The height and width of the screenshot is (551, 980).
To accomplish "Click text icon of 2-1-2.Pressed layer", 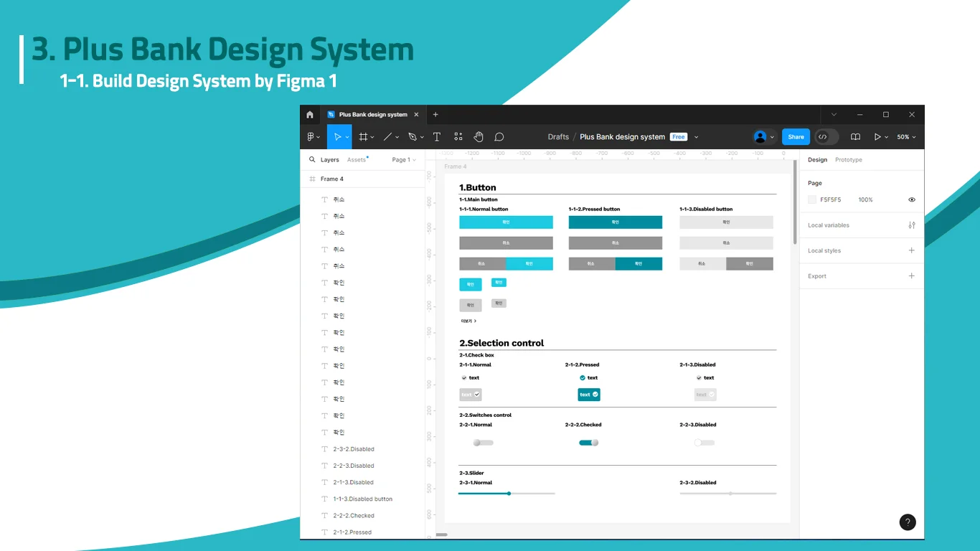I will point(324,532).
